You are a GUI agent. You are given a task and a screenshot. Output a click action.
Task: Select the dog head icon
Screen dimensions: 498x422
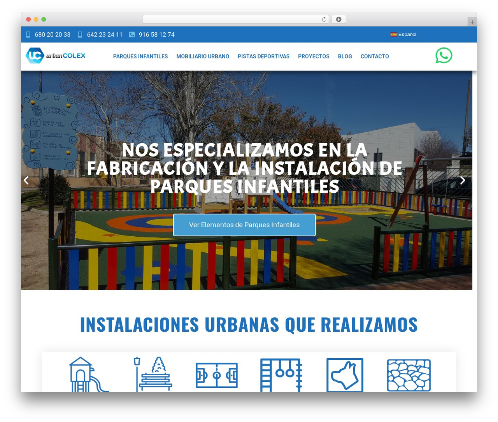tap(345, 375)
